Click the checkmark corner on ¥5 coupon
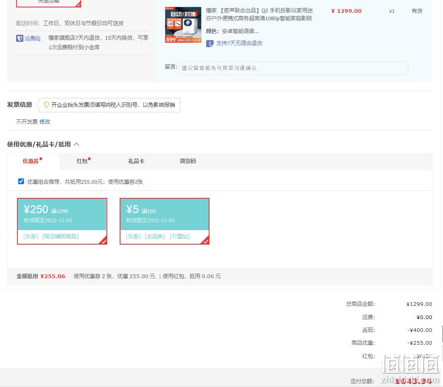Image resolution: width=443 pixels, height=387 pixels. tap(206, 240)
